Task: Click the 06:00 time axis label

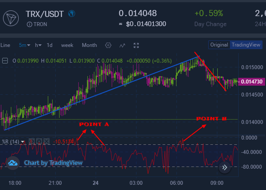Action: [x=176, y=183]
